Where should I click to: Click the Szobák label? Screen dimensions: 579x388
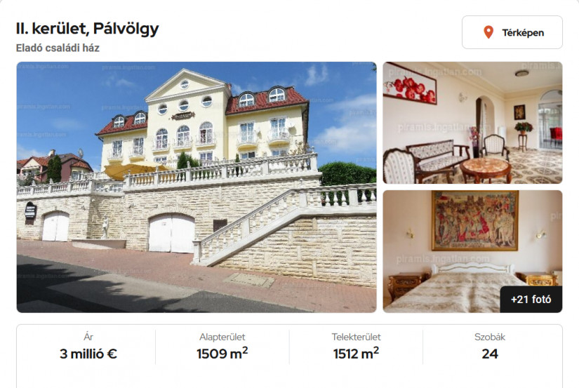click(490, 337)
